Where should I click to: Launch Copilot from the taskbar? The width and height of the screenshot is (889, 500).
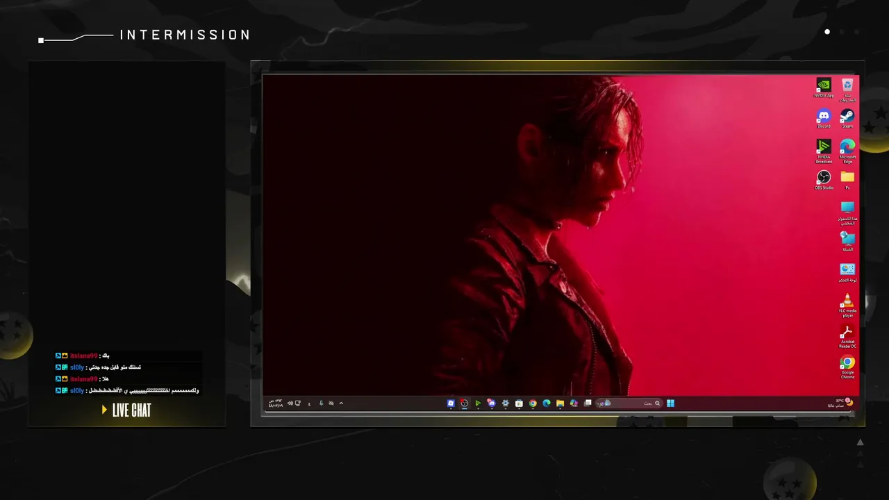pyautogui.click(x=574, y=403)
